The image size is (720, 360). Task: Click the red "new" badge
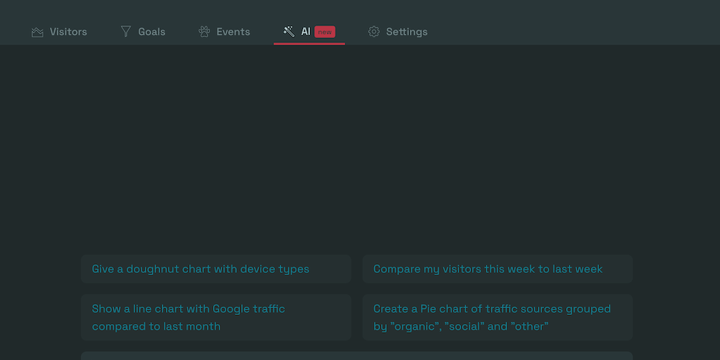324,32
